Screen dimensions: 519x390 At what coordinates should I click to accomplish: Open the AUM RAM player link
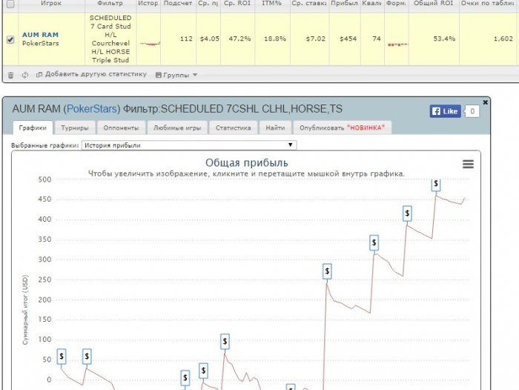pos(40,35)
